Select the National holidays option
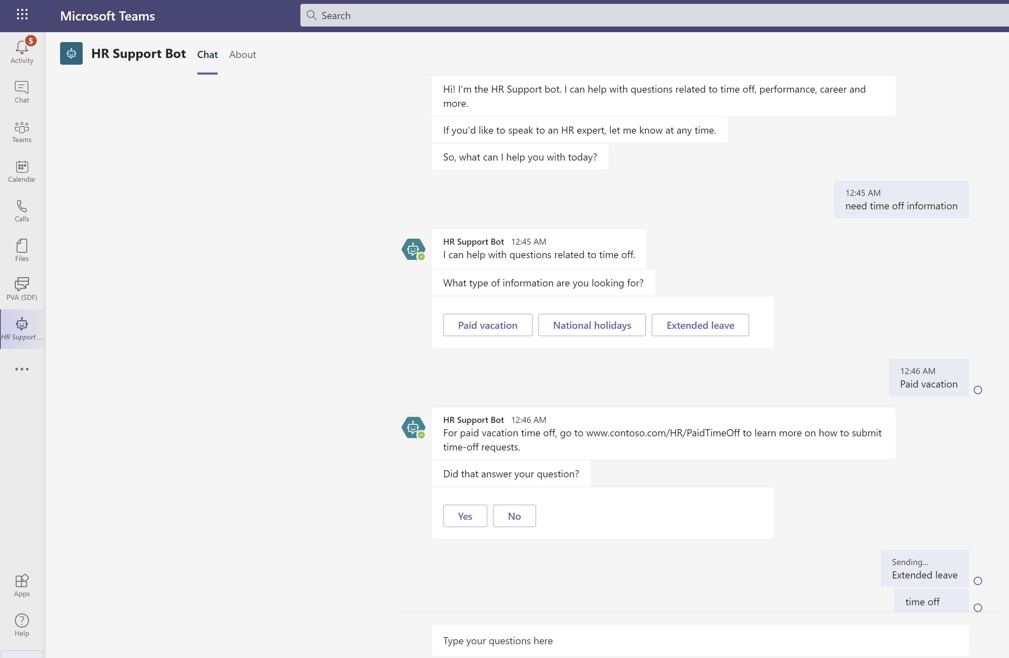Screen dimensions: 1009x658 [x=592, y=325]
